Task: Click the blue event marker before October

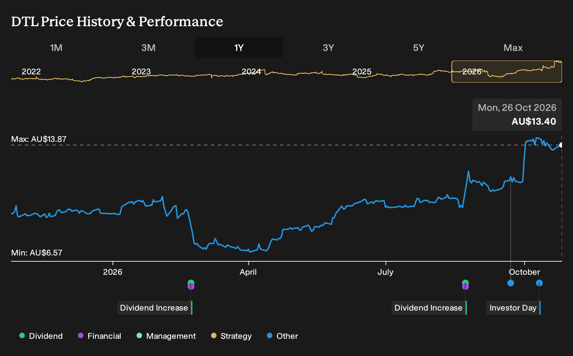Action: pos(511,283)
